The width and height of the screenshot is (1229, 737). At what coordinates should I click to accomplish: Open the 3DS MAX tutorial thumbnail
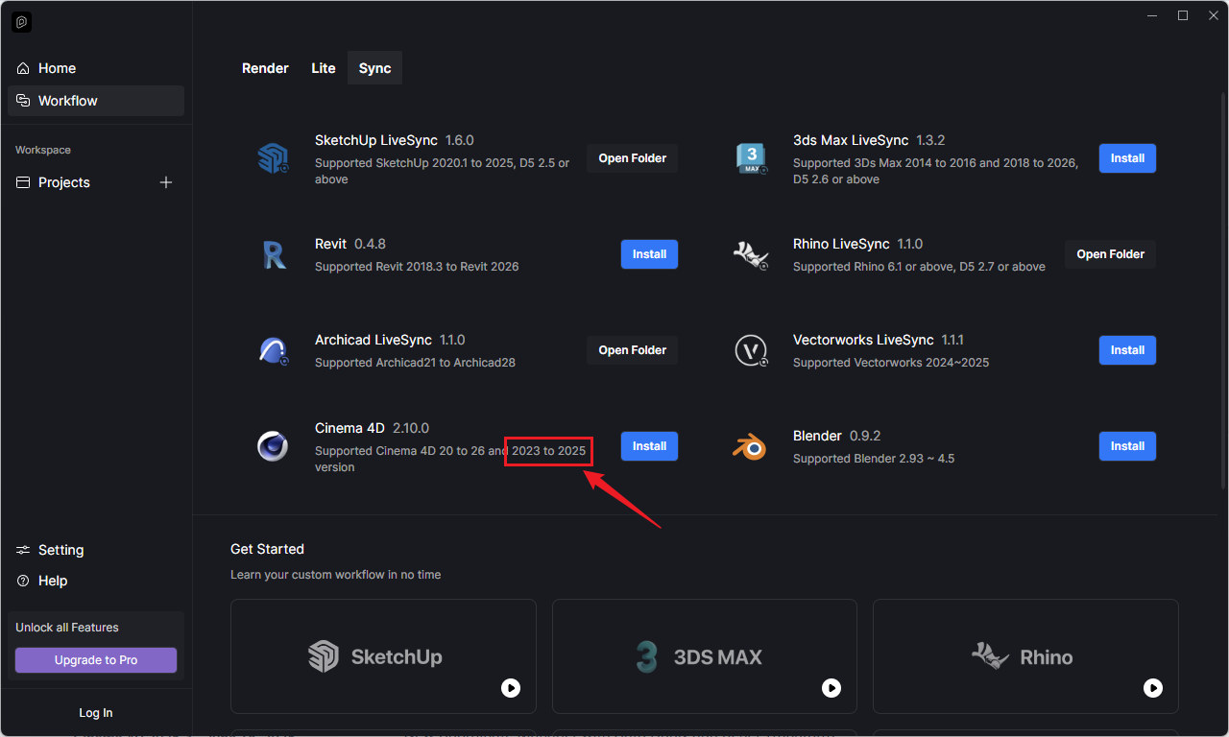[704, 656]
